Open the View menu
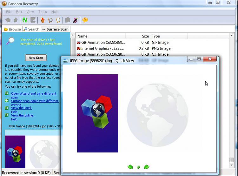This screenshot has height=176, width=238. (30, 12)
